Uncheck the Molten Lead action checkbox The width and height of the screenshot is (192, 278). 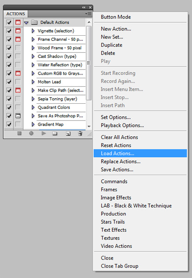[9, 82]
